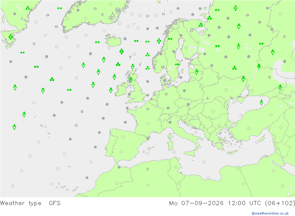This screenshot has height=216, width=295.
Task: Click the shower symbol over the Black Sea
Action: [261, 102]
